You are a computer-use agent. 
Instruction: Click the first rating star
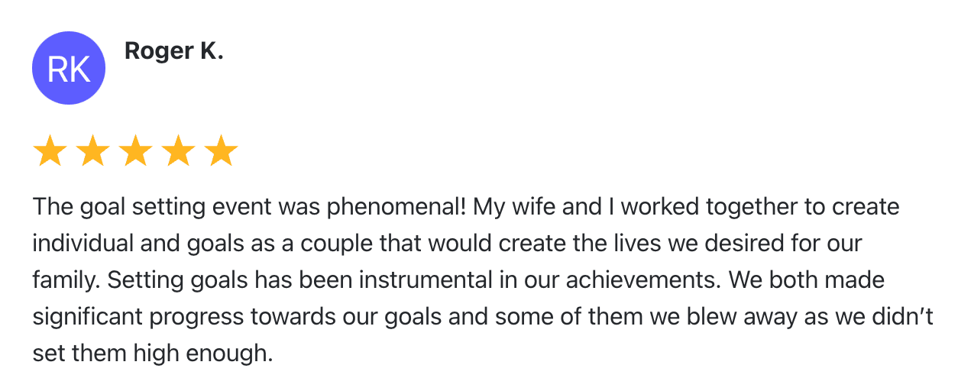click(50, 151)
